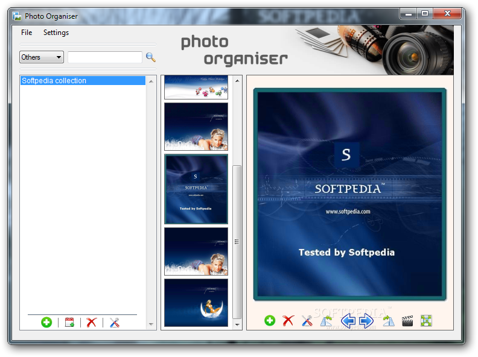Image resolution: width=478 pixels, height=357 pixels.
Task: Select the thumbnail with the woman on a moon
Action: 196,303
